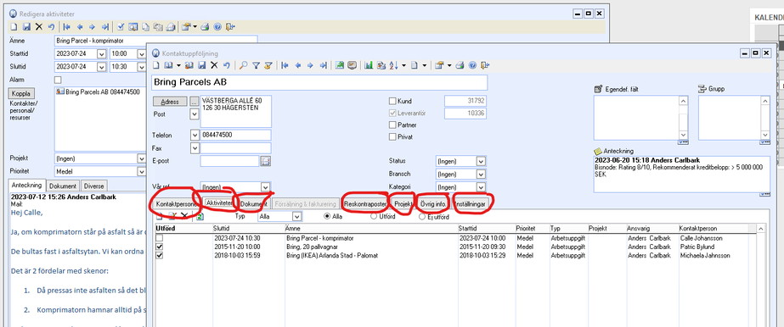
Task: Click the e-mail icon next to E-post field
Action: [x=266, y=161]
